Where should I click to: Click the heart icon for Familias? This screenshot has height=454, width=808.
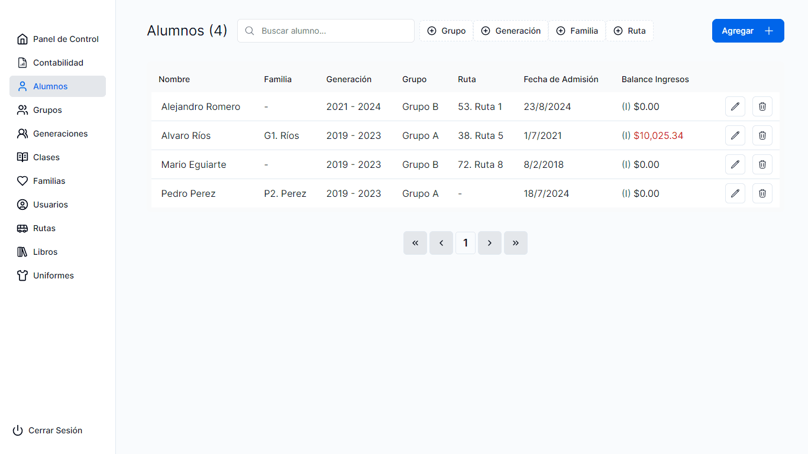(22, 181)
